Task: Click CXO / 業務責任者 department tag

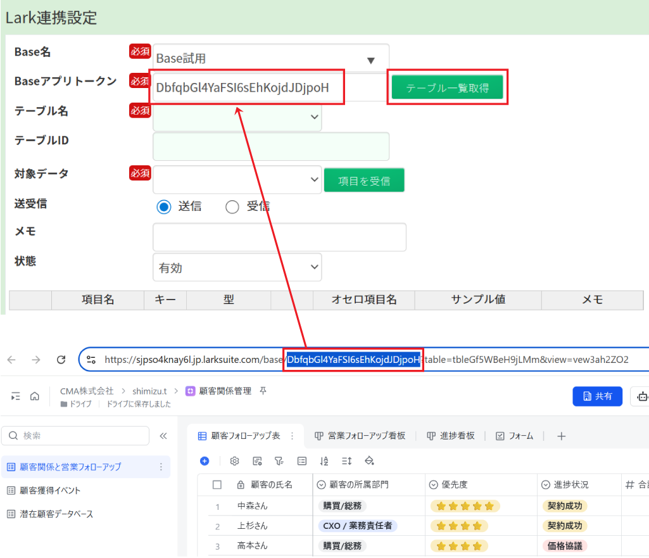Action: 358,526
